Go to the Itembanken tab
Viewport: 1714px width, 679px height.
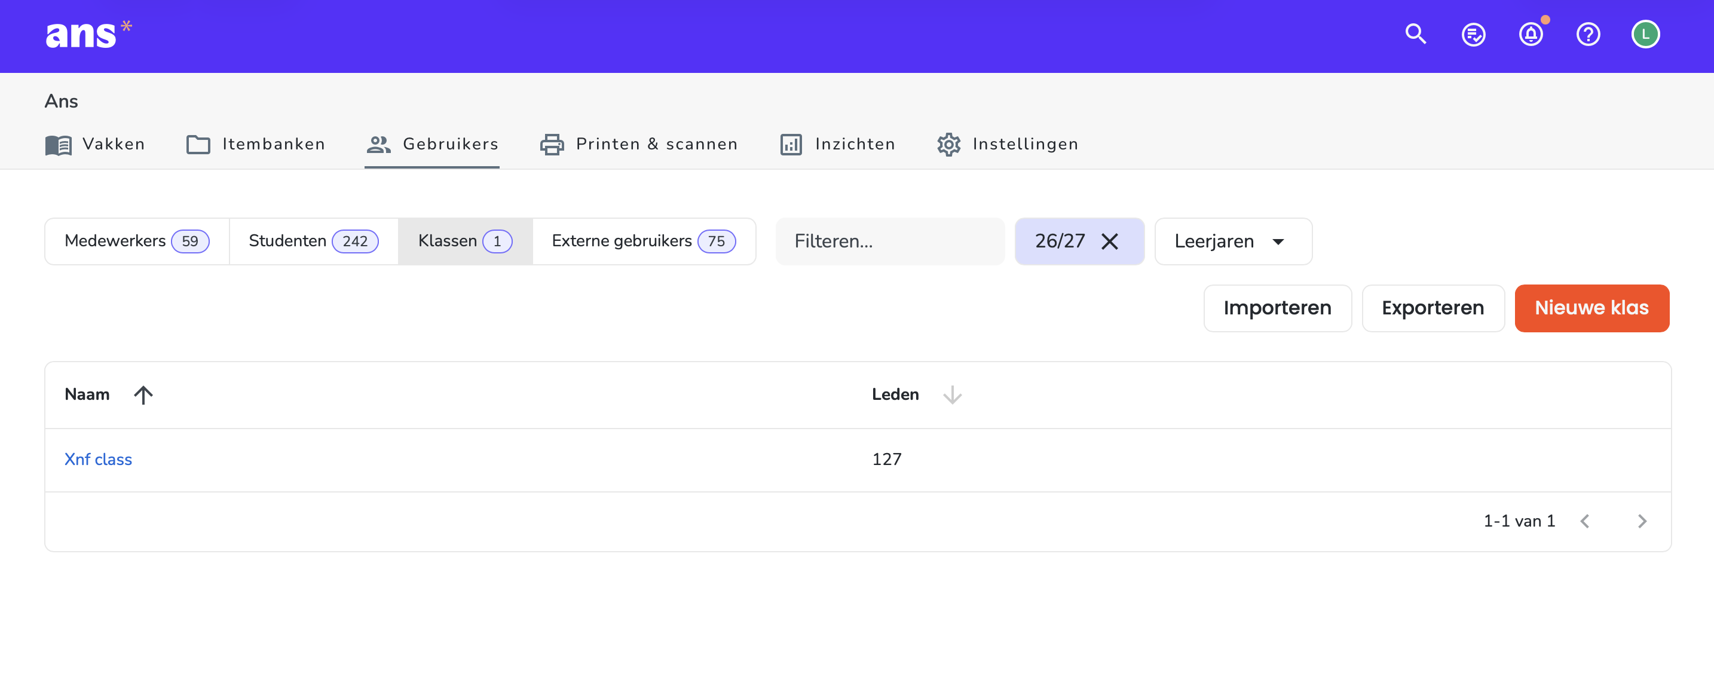point(256,144)
